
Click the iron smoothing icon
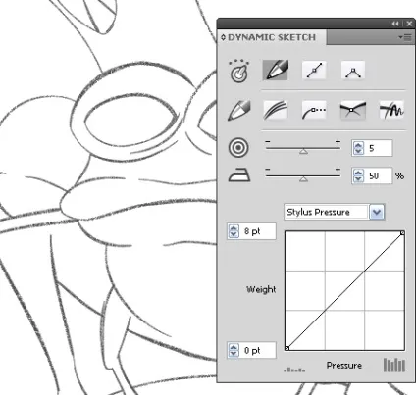point(239,174)
